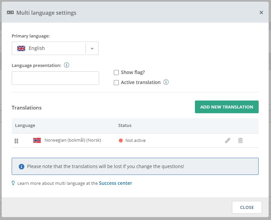Dismiss dialog with the X icon

[x=261, y=12]
